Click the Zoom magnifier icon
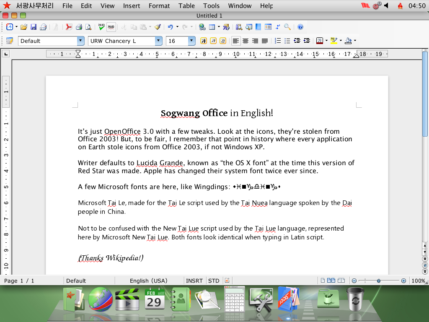 (287, 27)
